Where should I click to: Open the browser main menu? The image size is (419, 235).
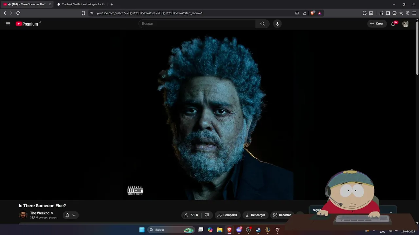[x=414, y=13]
